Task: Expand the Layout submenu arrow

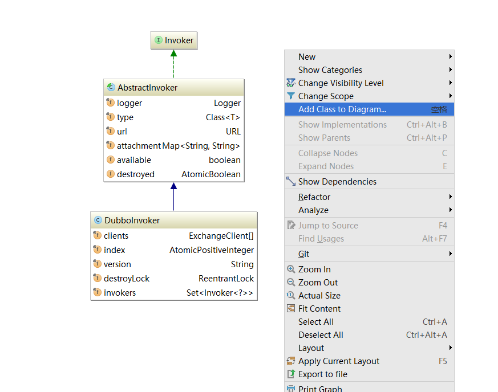Action: pos(450,348)
